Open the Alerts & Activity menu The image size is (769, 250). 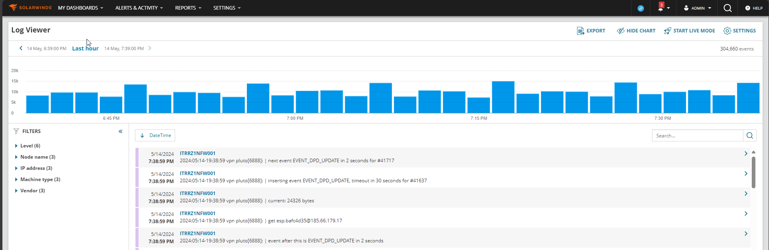pyautogui.click(x=139, y=8)
